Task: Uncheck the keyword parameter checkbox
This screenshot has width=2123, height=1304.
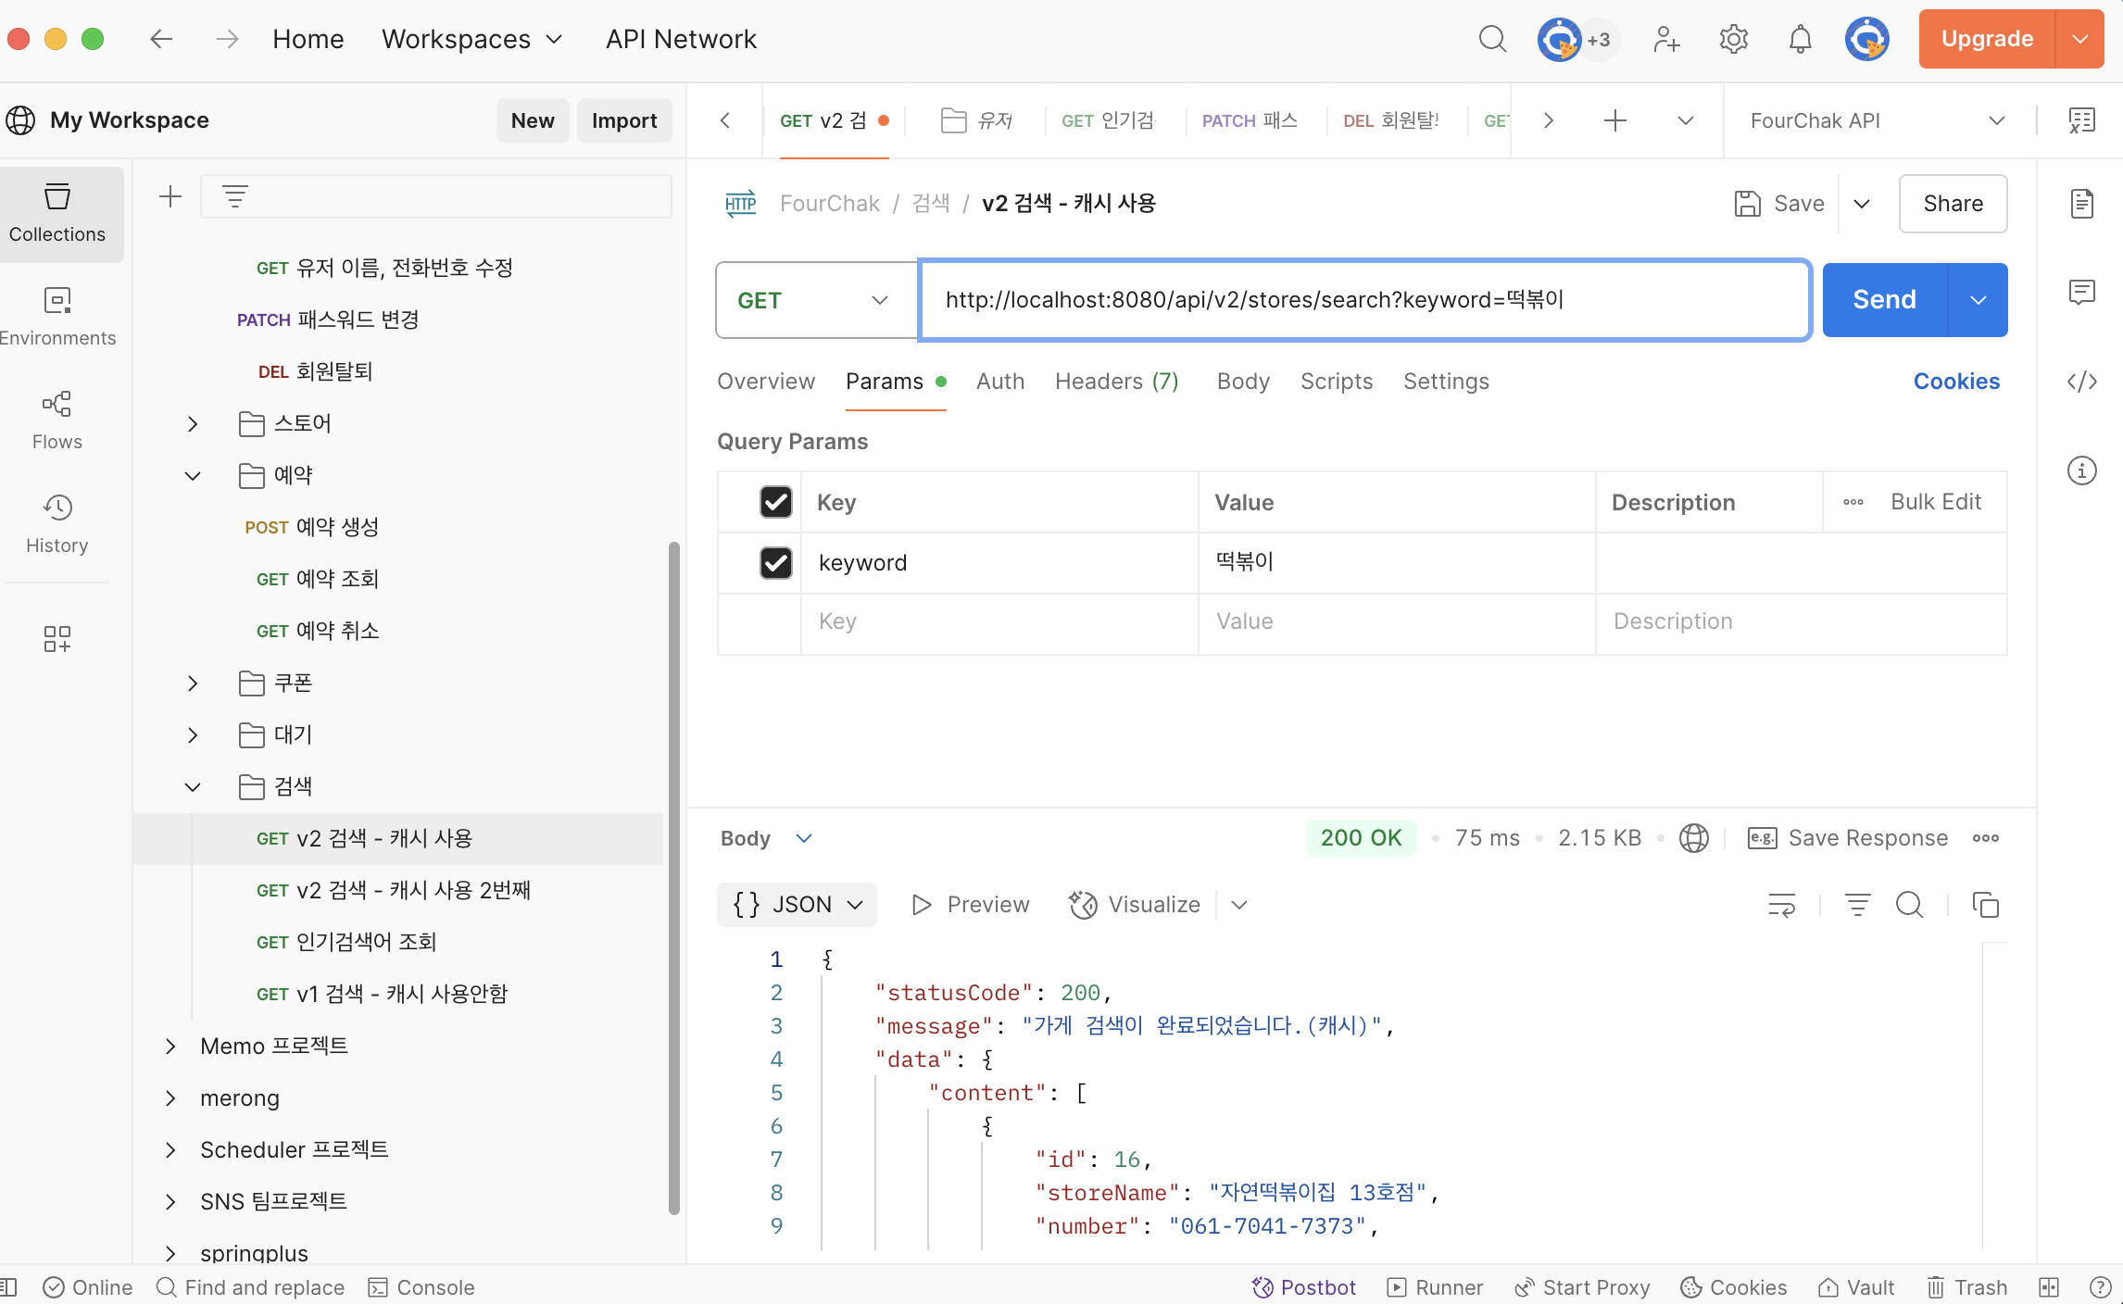Action: (x=775, y=562)
